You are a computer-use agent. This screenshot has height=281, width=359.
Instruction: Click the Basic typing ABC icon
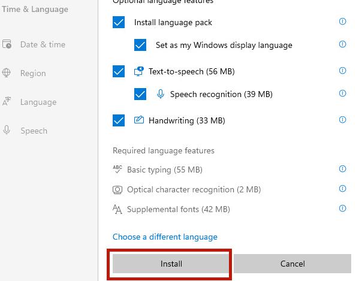[117, 169]
